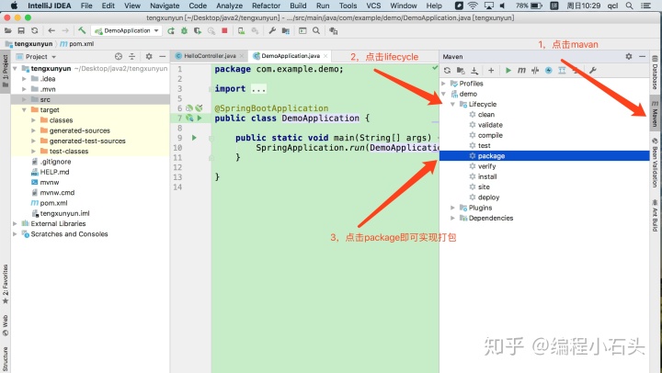
Task: Click the Search Everywhere magnifier in toolbar
Action: coord(316,31)
